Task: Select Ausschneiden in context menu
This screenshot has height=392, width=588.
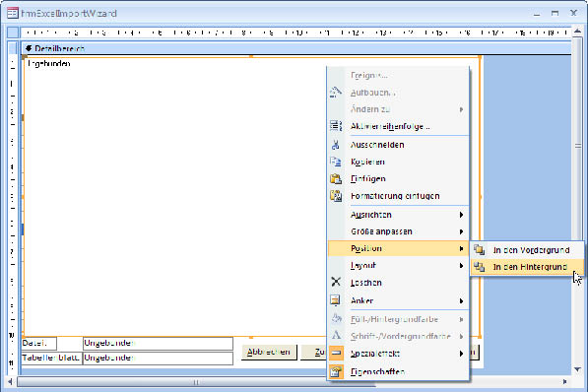Action: coord(398,145)
